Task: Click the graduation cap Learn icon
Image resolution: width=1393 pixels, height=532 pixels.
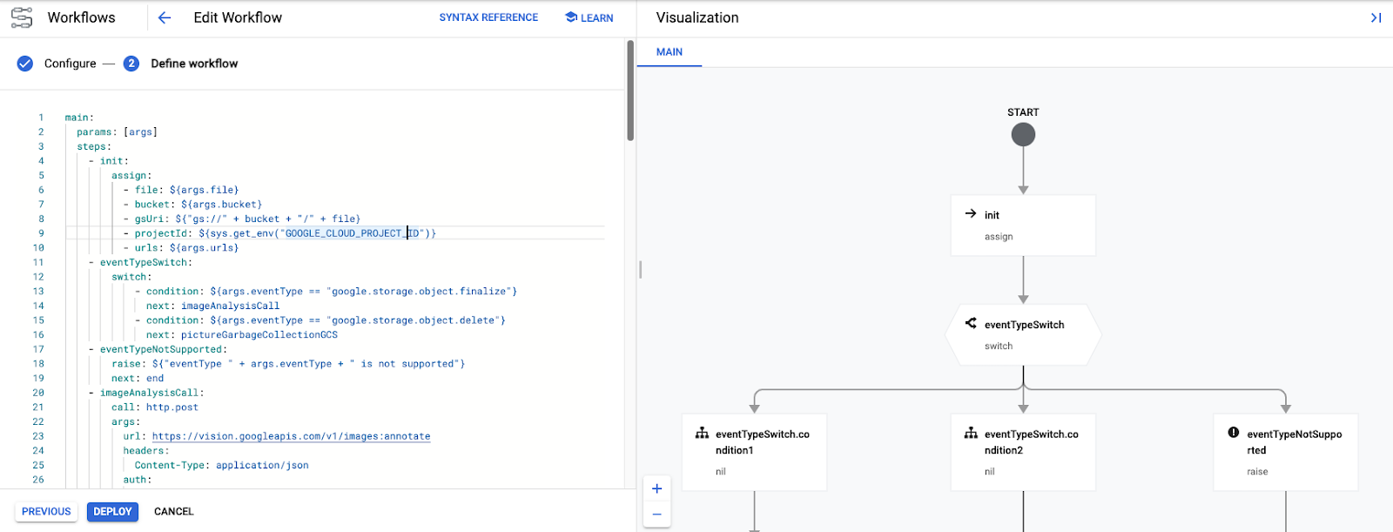Action: pos(571,17)
